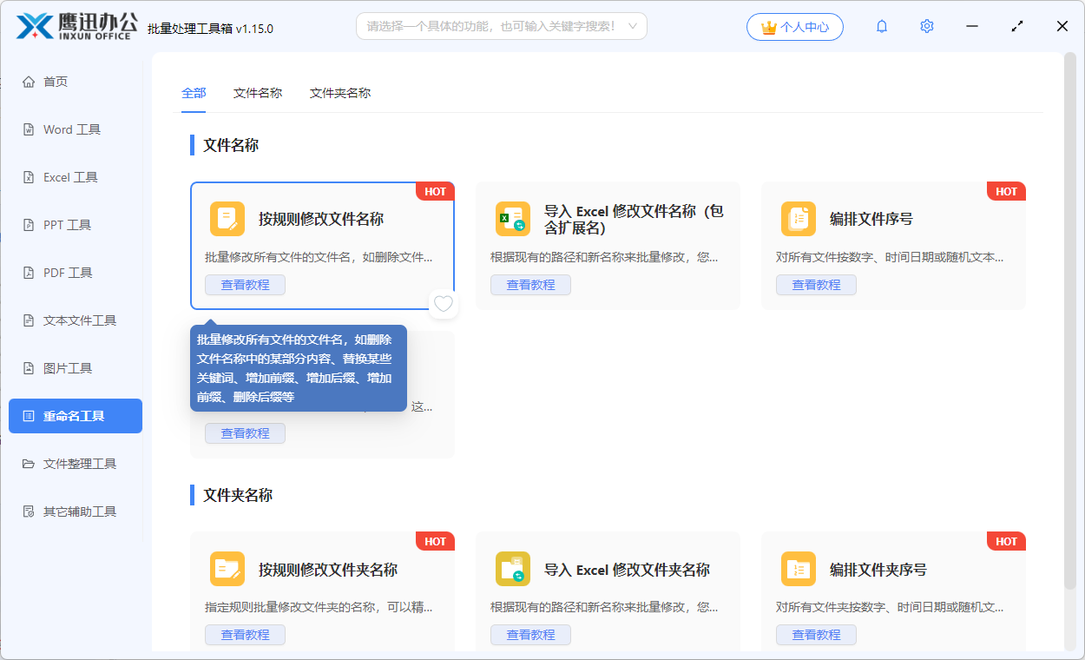Open the 编排文件序号 tool icon
This screenshot has width=1085, height=660.
point(798,218)
